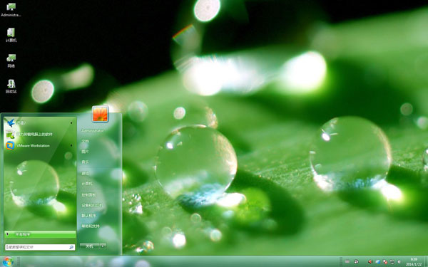428x267 pixels.
Task: Launch VMware Workstation from Start menu
Action: (40, 145)
